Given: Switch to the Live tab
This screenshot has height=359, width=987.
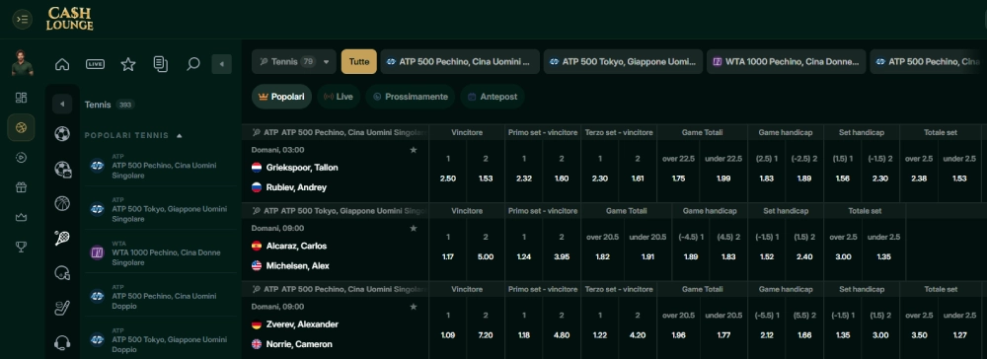Looking at the screenshot, I should (338, 97).
